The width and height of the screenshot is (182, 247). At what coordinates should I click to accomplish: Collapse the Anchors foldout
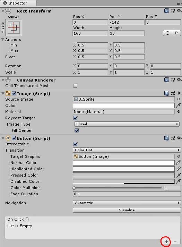coord(3,40)
